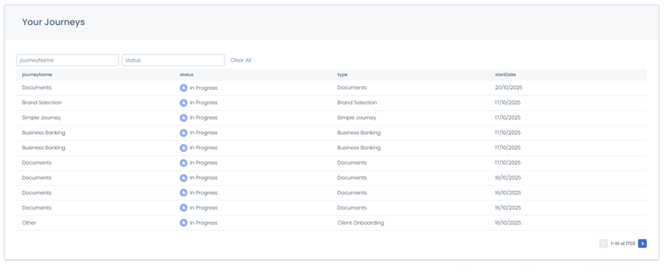Click start date in Brand Selection row
Screen dimensions: 665x271
pyautogui.click(x=508, y=102)
